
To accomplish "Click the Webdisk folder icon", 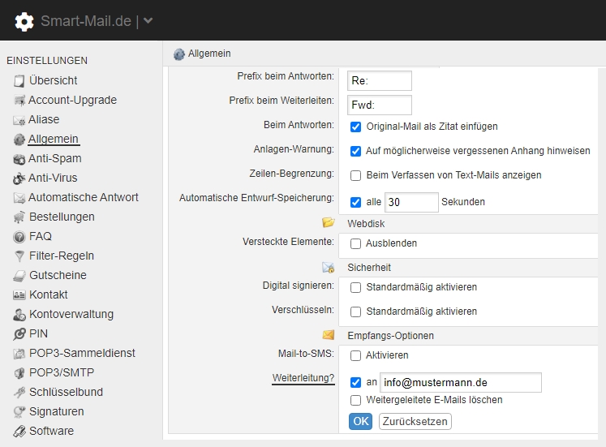I will [x=328, y=222].
